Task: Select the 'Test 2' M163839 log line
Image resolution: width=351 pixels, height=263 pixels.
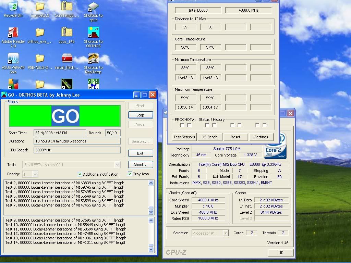Action: (65, 183)
